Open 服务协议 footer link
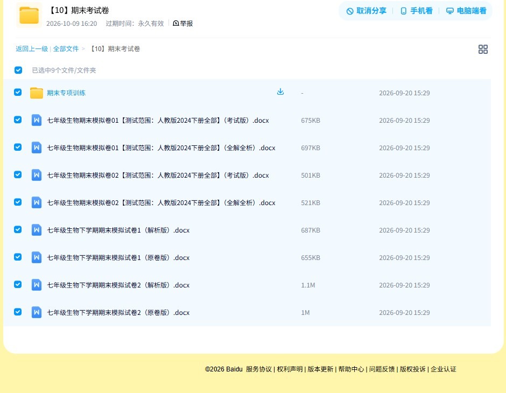The image size is (506, 393). 259,369
